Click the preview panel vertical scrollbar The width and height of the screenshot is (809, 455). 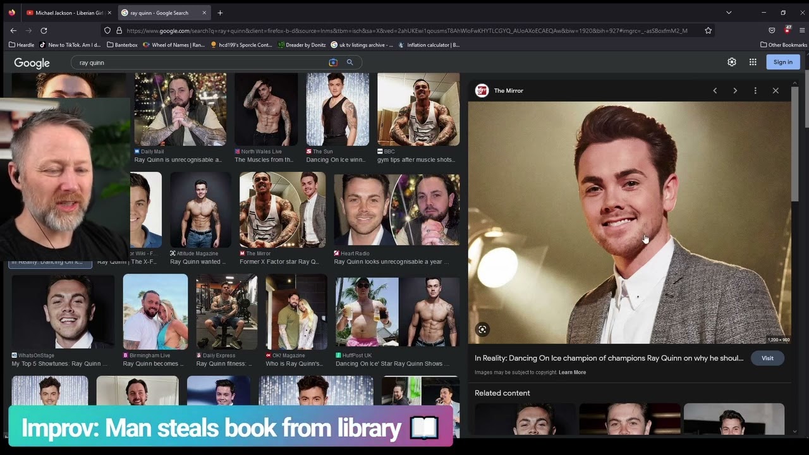[795, 145]
